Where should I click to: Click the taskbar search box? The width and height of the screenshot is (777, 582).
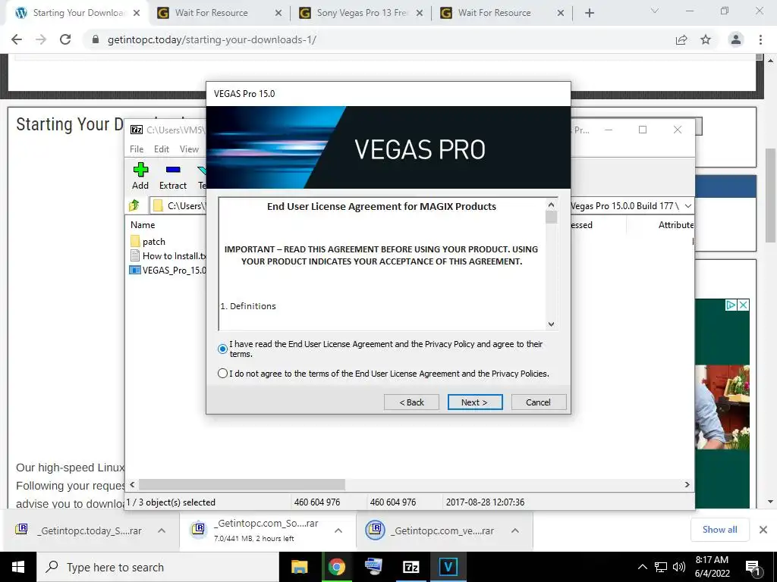158,567
